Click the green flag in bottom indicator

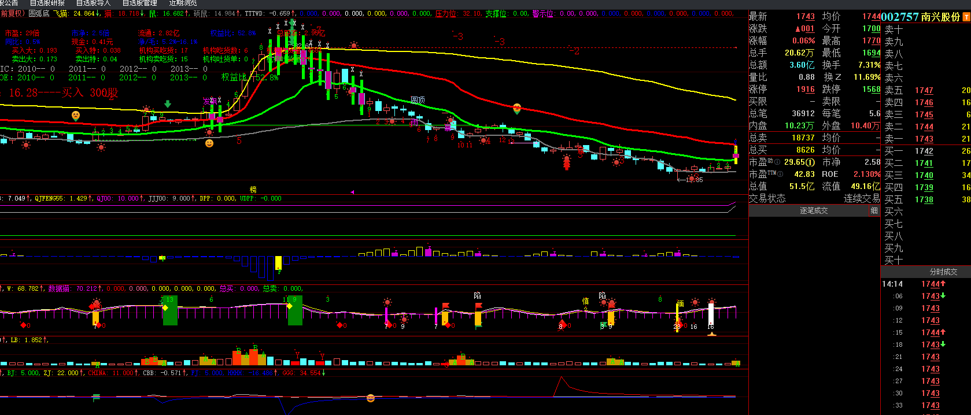(97, 397)
